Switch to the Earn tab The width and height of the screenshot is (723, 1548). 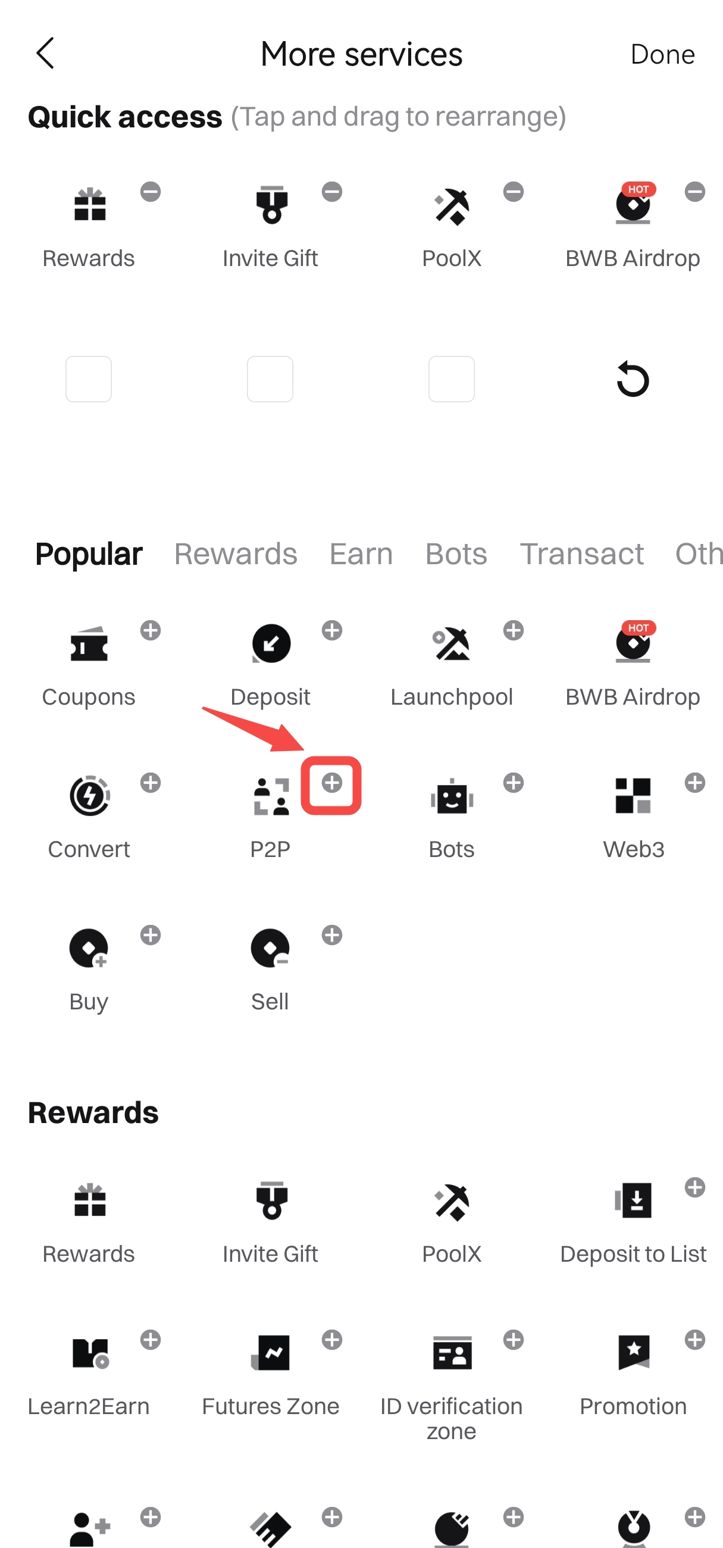tap(361, 553)
